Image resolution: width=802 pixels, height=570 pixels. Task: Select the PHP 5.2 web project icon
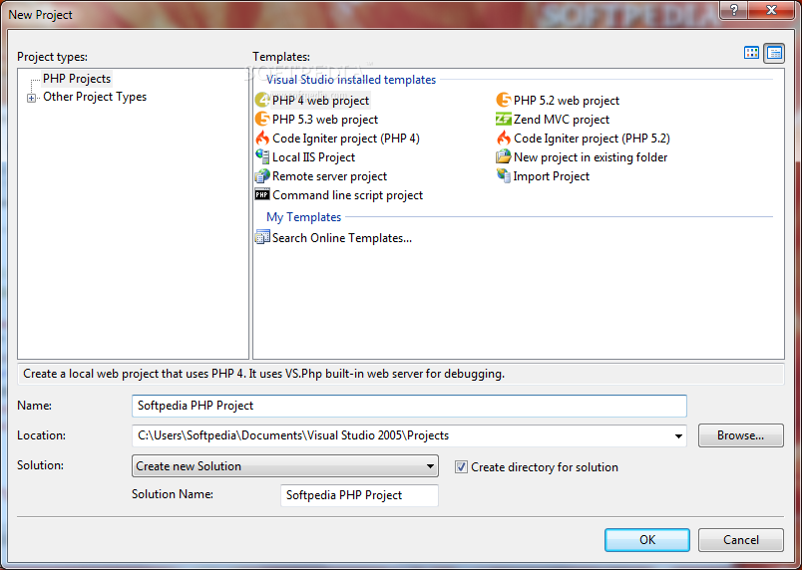(x=504, y=100)
